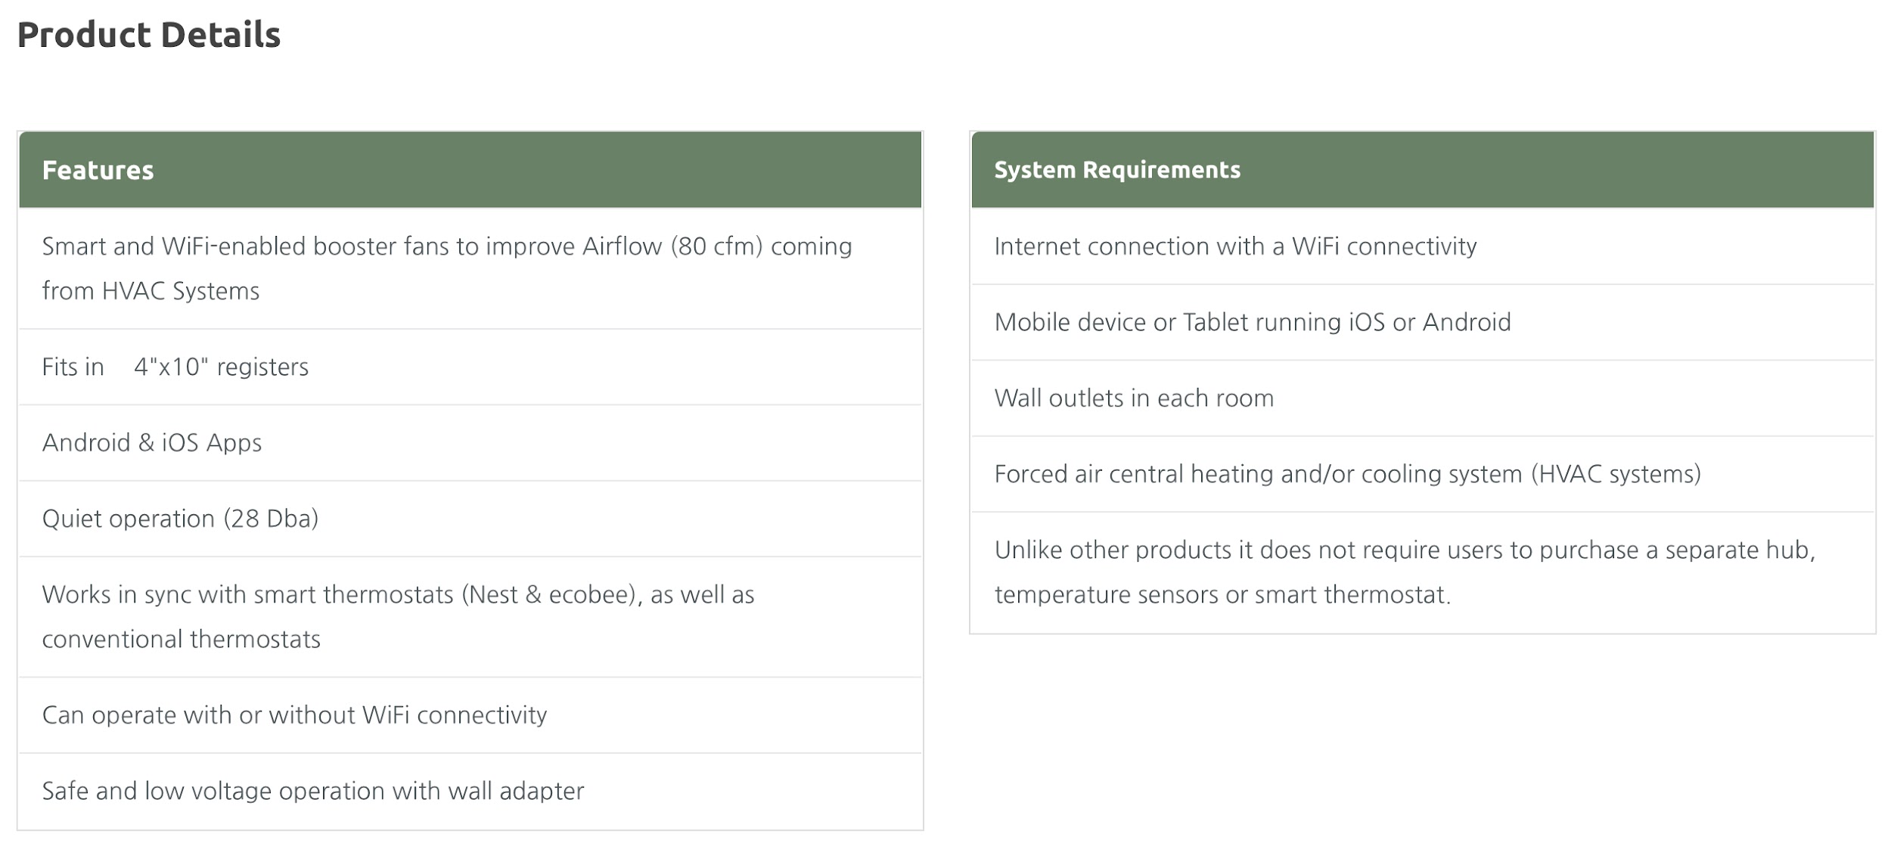Click the '(80 cfm)' airflow value
Image resolution: width=1891 pixels, height=843 pixels.
coord(716,246)
